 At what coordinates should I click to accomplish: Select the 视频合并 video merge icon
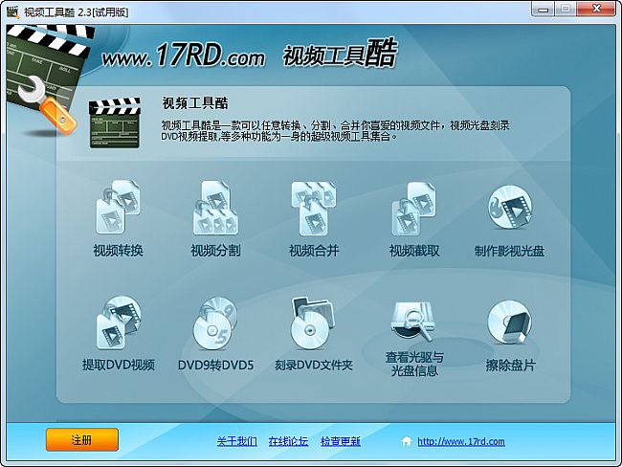pyautogui.click(x=313, y=208)
